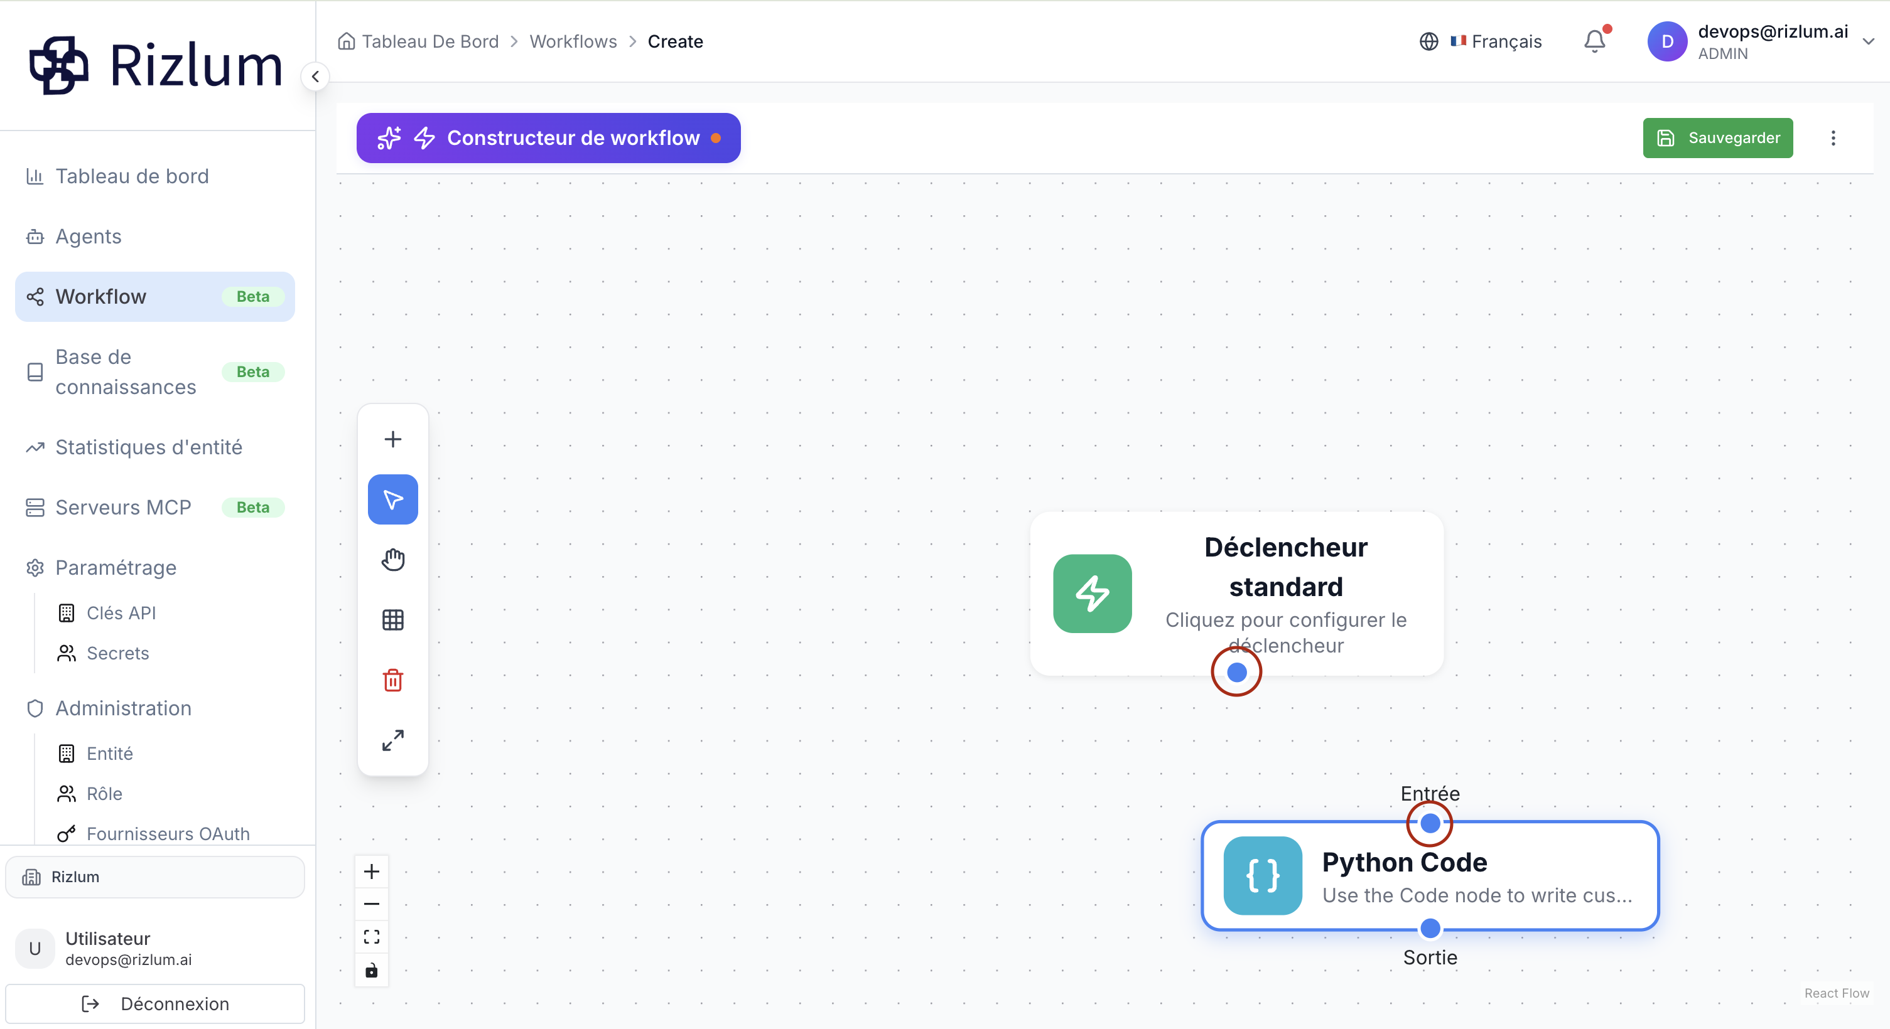Collapse the sidebar with the chevron button
The height and width of the screenshot is (1029, 1890).
[315, 76]
